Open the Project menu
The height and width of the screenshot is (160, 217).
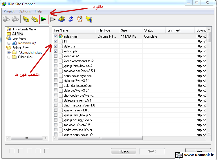point(9,11)
